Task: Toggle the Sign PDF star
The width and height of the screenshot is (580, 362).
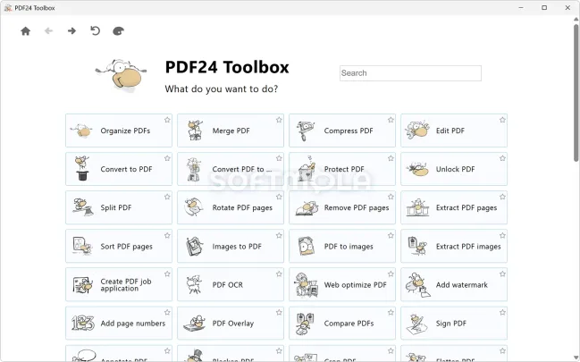Action: click(502, 313)
